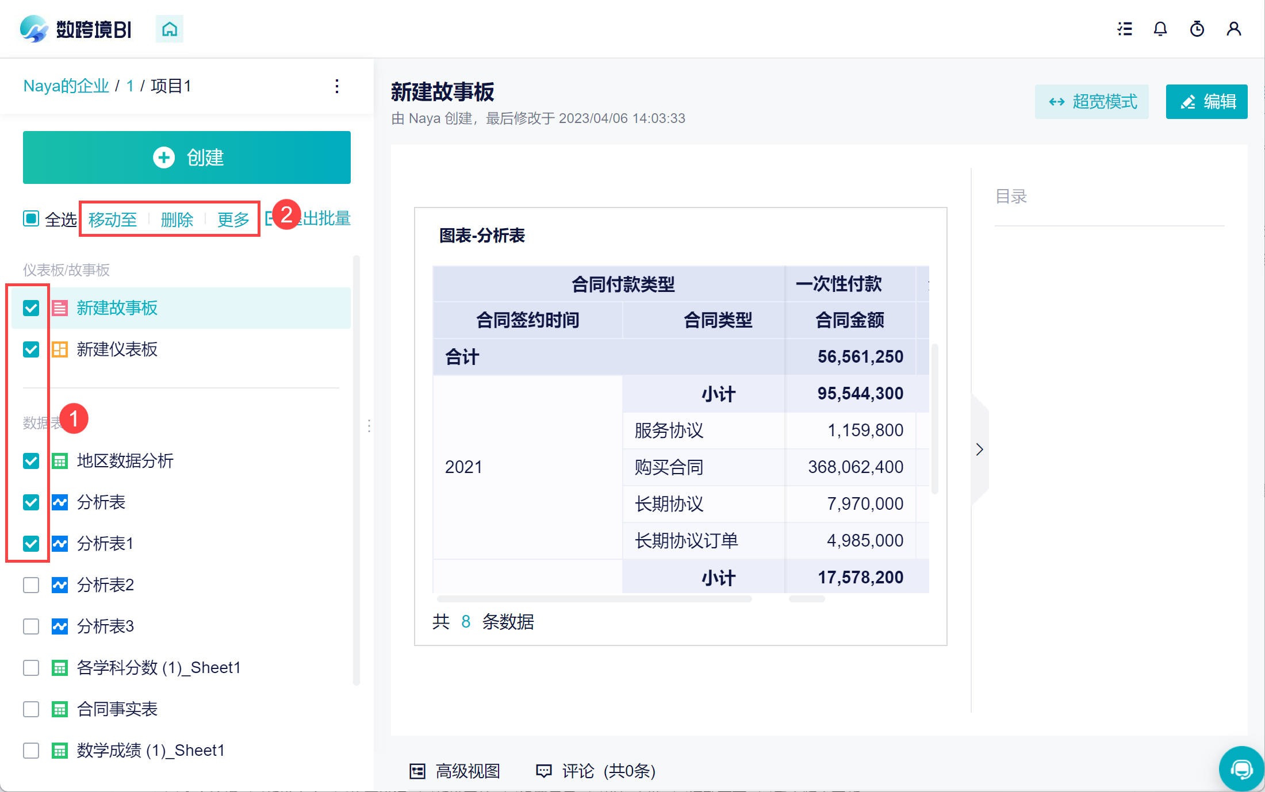The height and width of the screenshot is (792, 1265).
Task: Open Naya的企业 breadcrumb link
Action: point(66,86)
